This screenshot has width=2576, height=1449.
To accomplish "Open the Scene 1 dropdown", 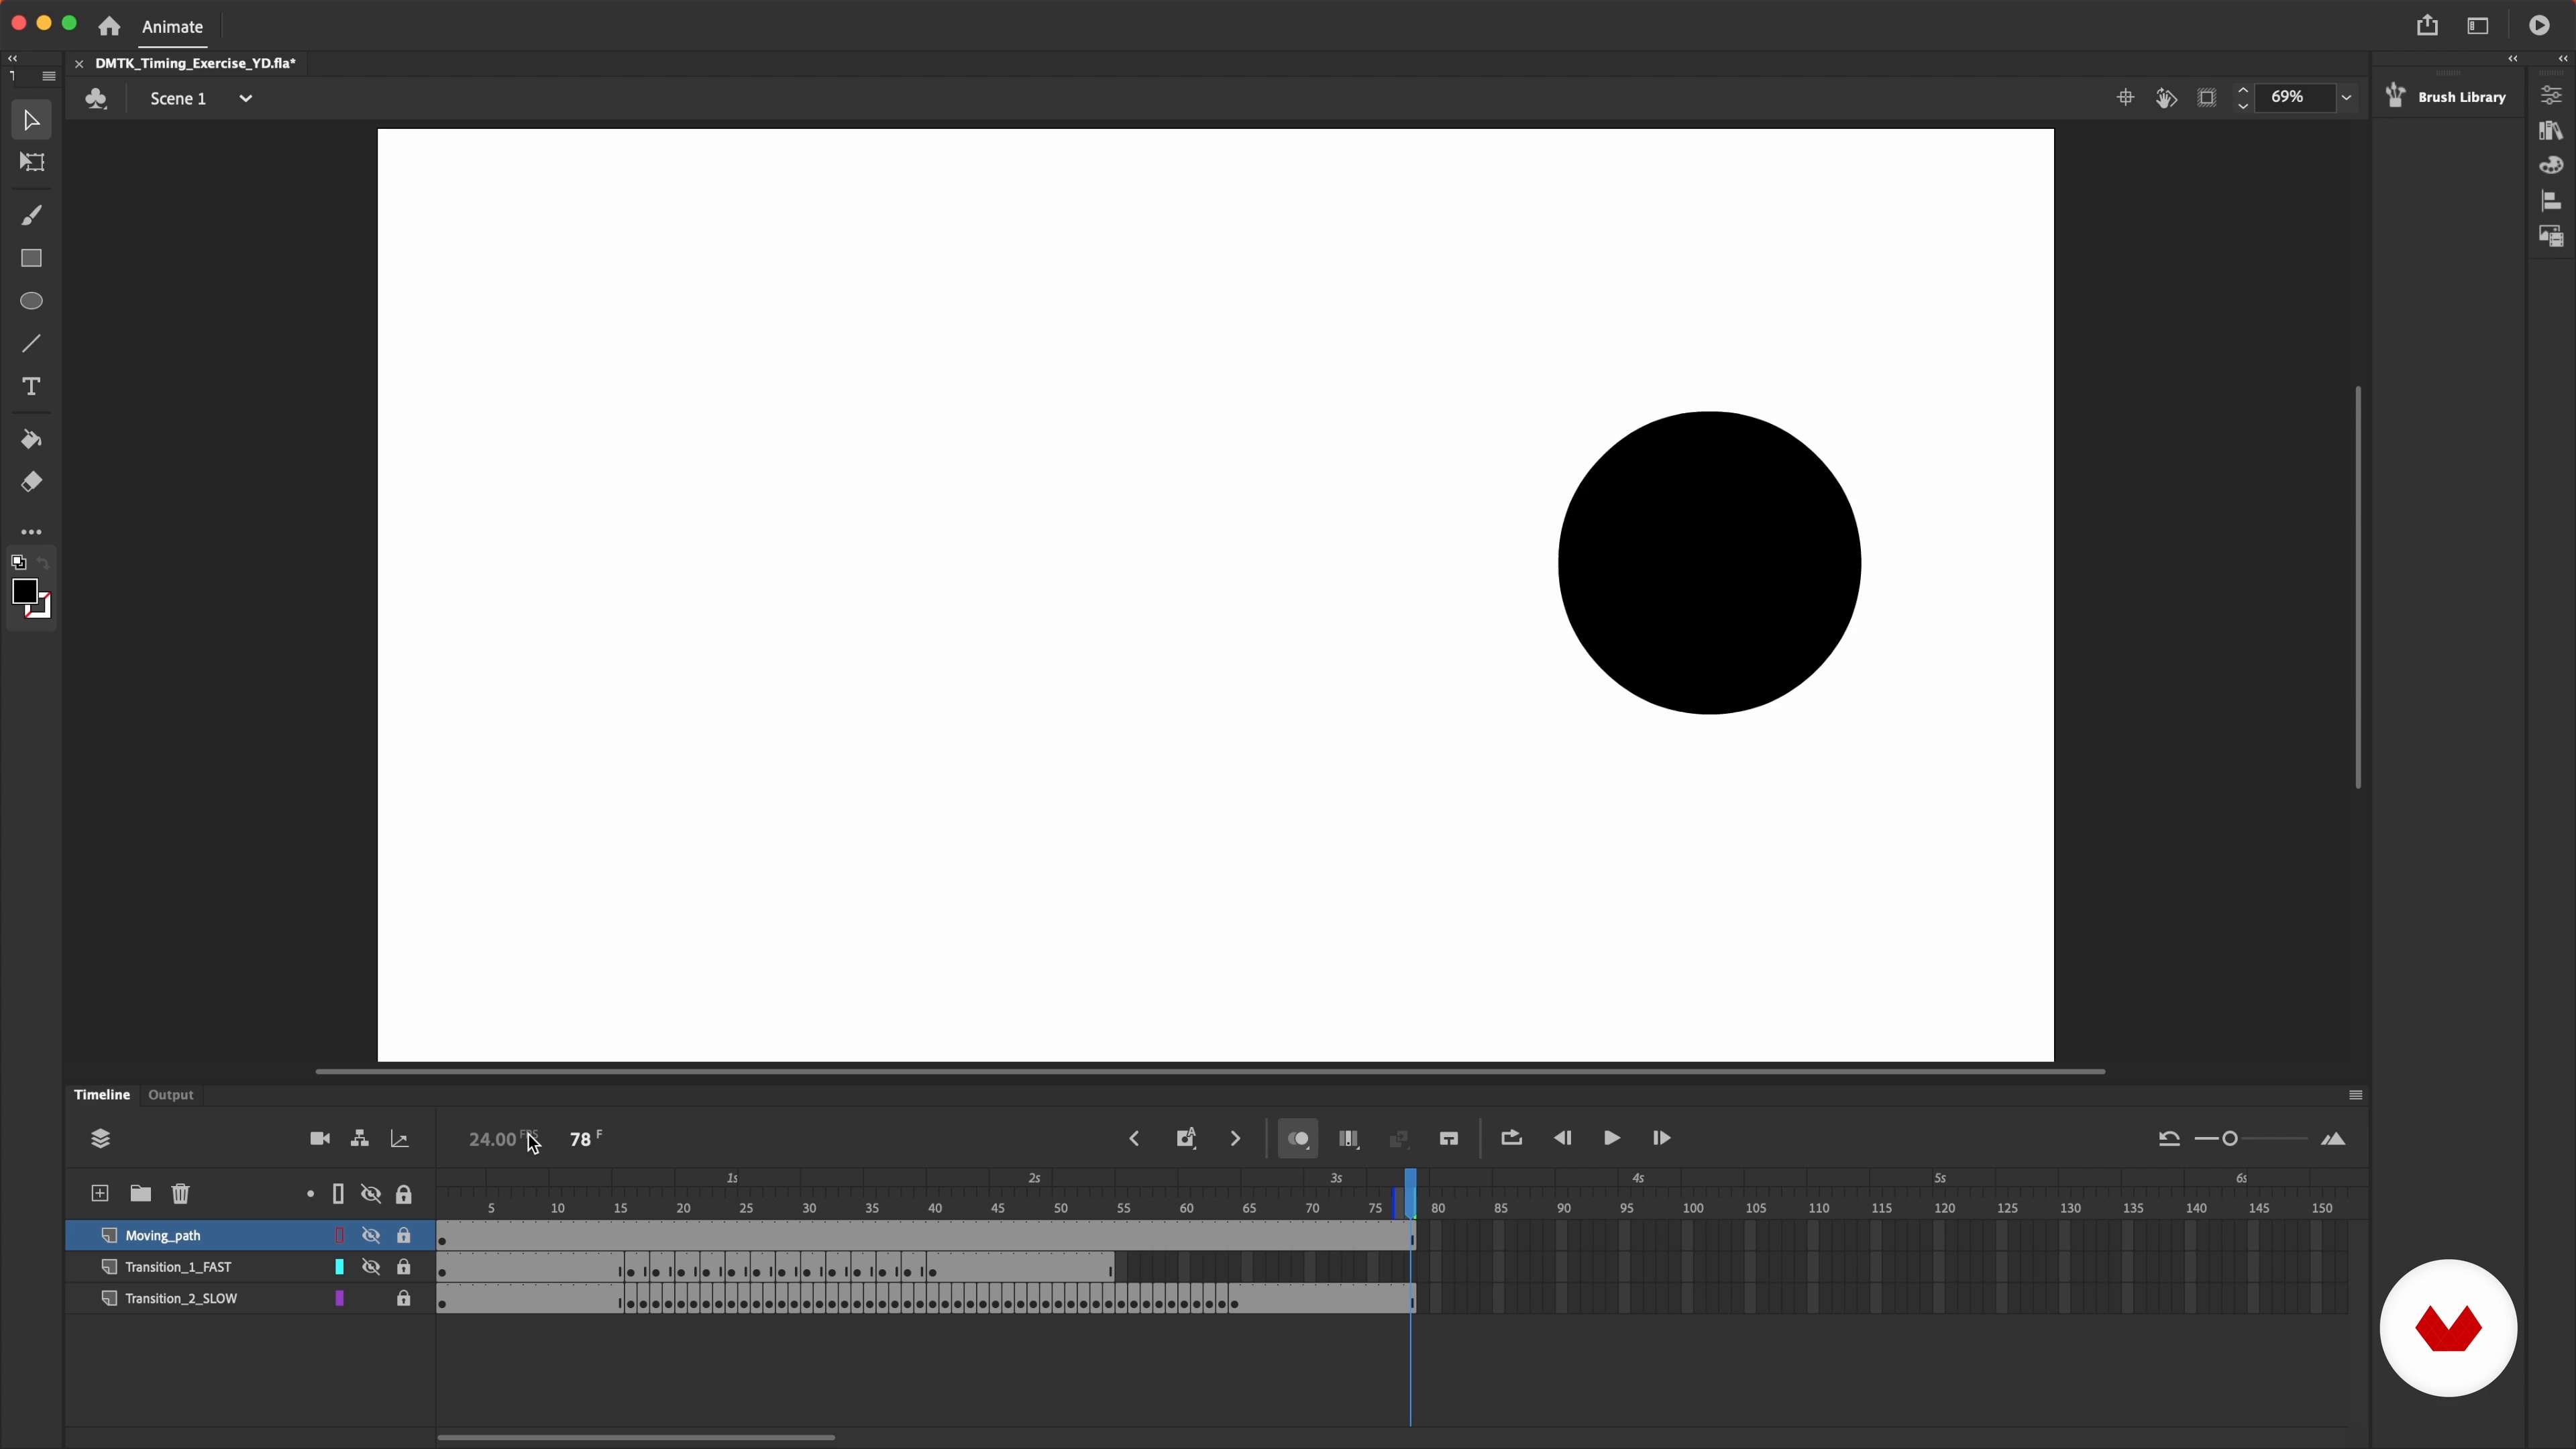I will (246, 98).
